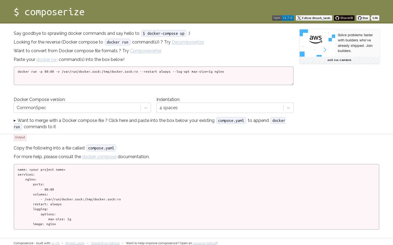This screenshot has width=393, height=245.
Task: Open the issue on Github link
Action: click(205, 243)
